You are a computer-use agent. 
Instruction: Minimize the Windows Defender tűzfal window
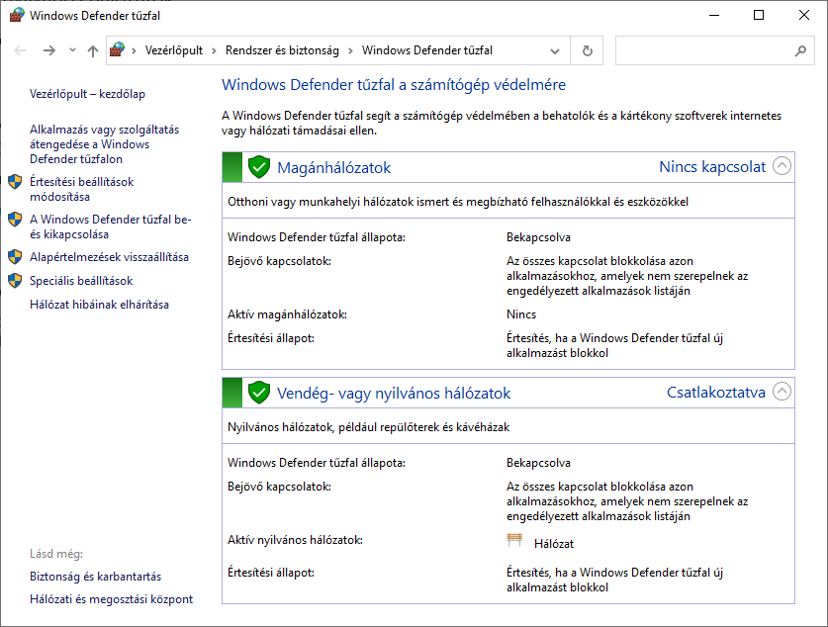pyautogui.click(x=714, y=15)
